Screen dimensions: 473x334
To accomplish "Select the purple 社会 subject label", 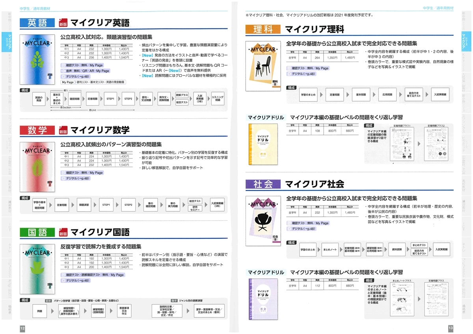I will pos(263,184).
